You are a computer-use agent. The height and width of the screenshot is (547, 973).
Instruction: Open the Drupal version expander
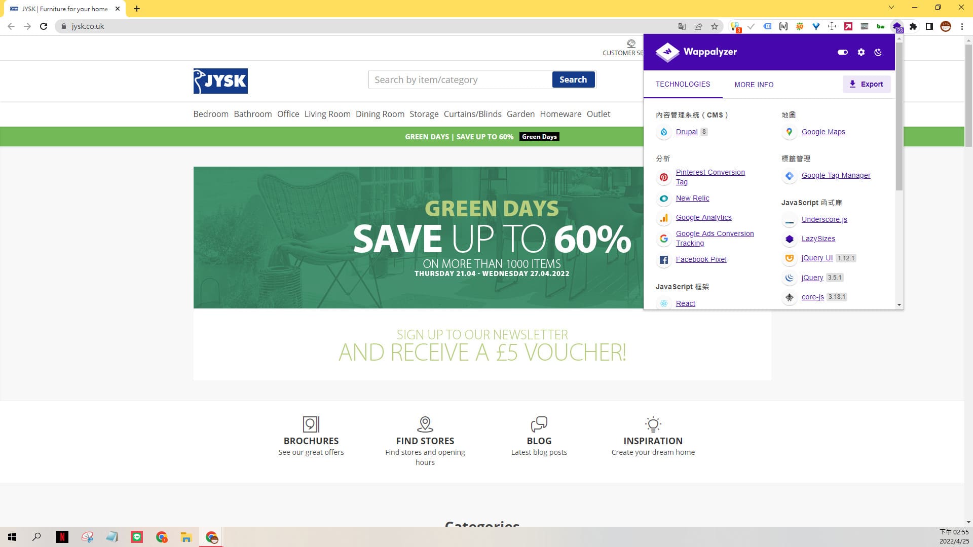coord(704,132)
